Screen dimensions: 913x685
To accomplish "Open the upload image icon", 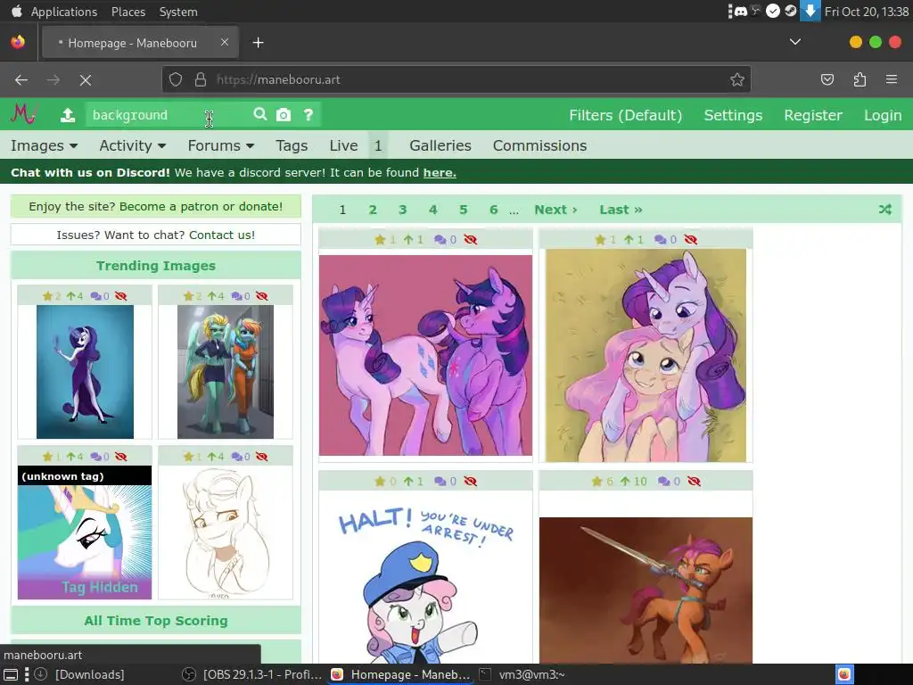I will tap(68, 115).
